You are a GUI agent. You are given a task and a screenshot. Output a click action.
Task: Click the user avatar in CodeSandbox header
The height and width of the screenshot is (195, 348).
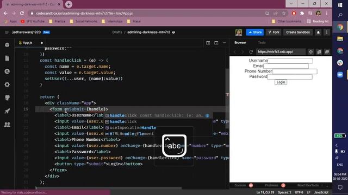(x=239, y=32)
